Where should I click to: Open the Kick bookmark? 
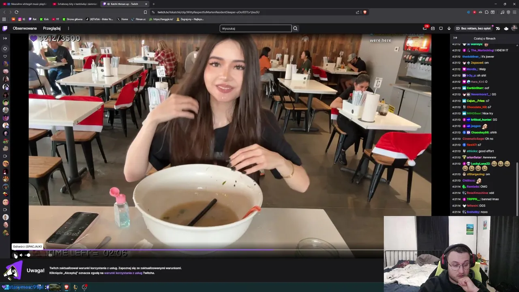[x=44, y=19]
